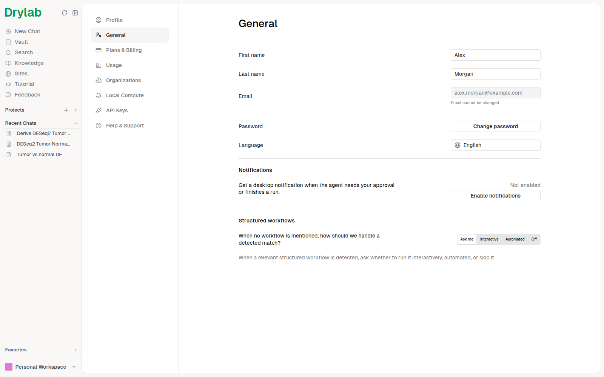Switch structured workflows to Off

point(534,239)
